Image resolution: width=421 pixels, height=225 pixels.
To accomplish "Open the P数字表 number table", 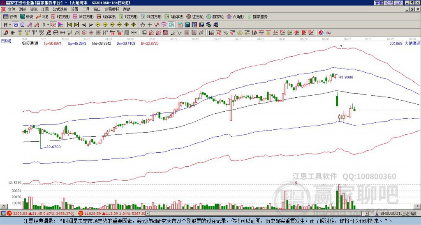I will pos(106,16).
